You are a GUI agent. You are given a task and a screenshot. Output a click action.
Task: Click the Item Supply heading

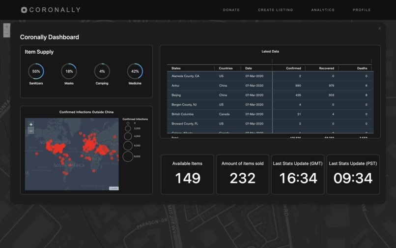39,52
